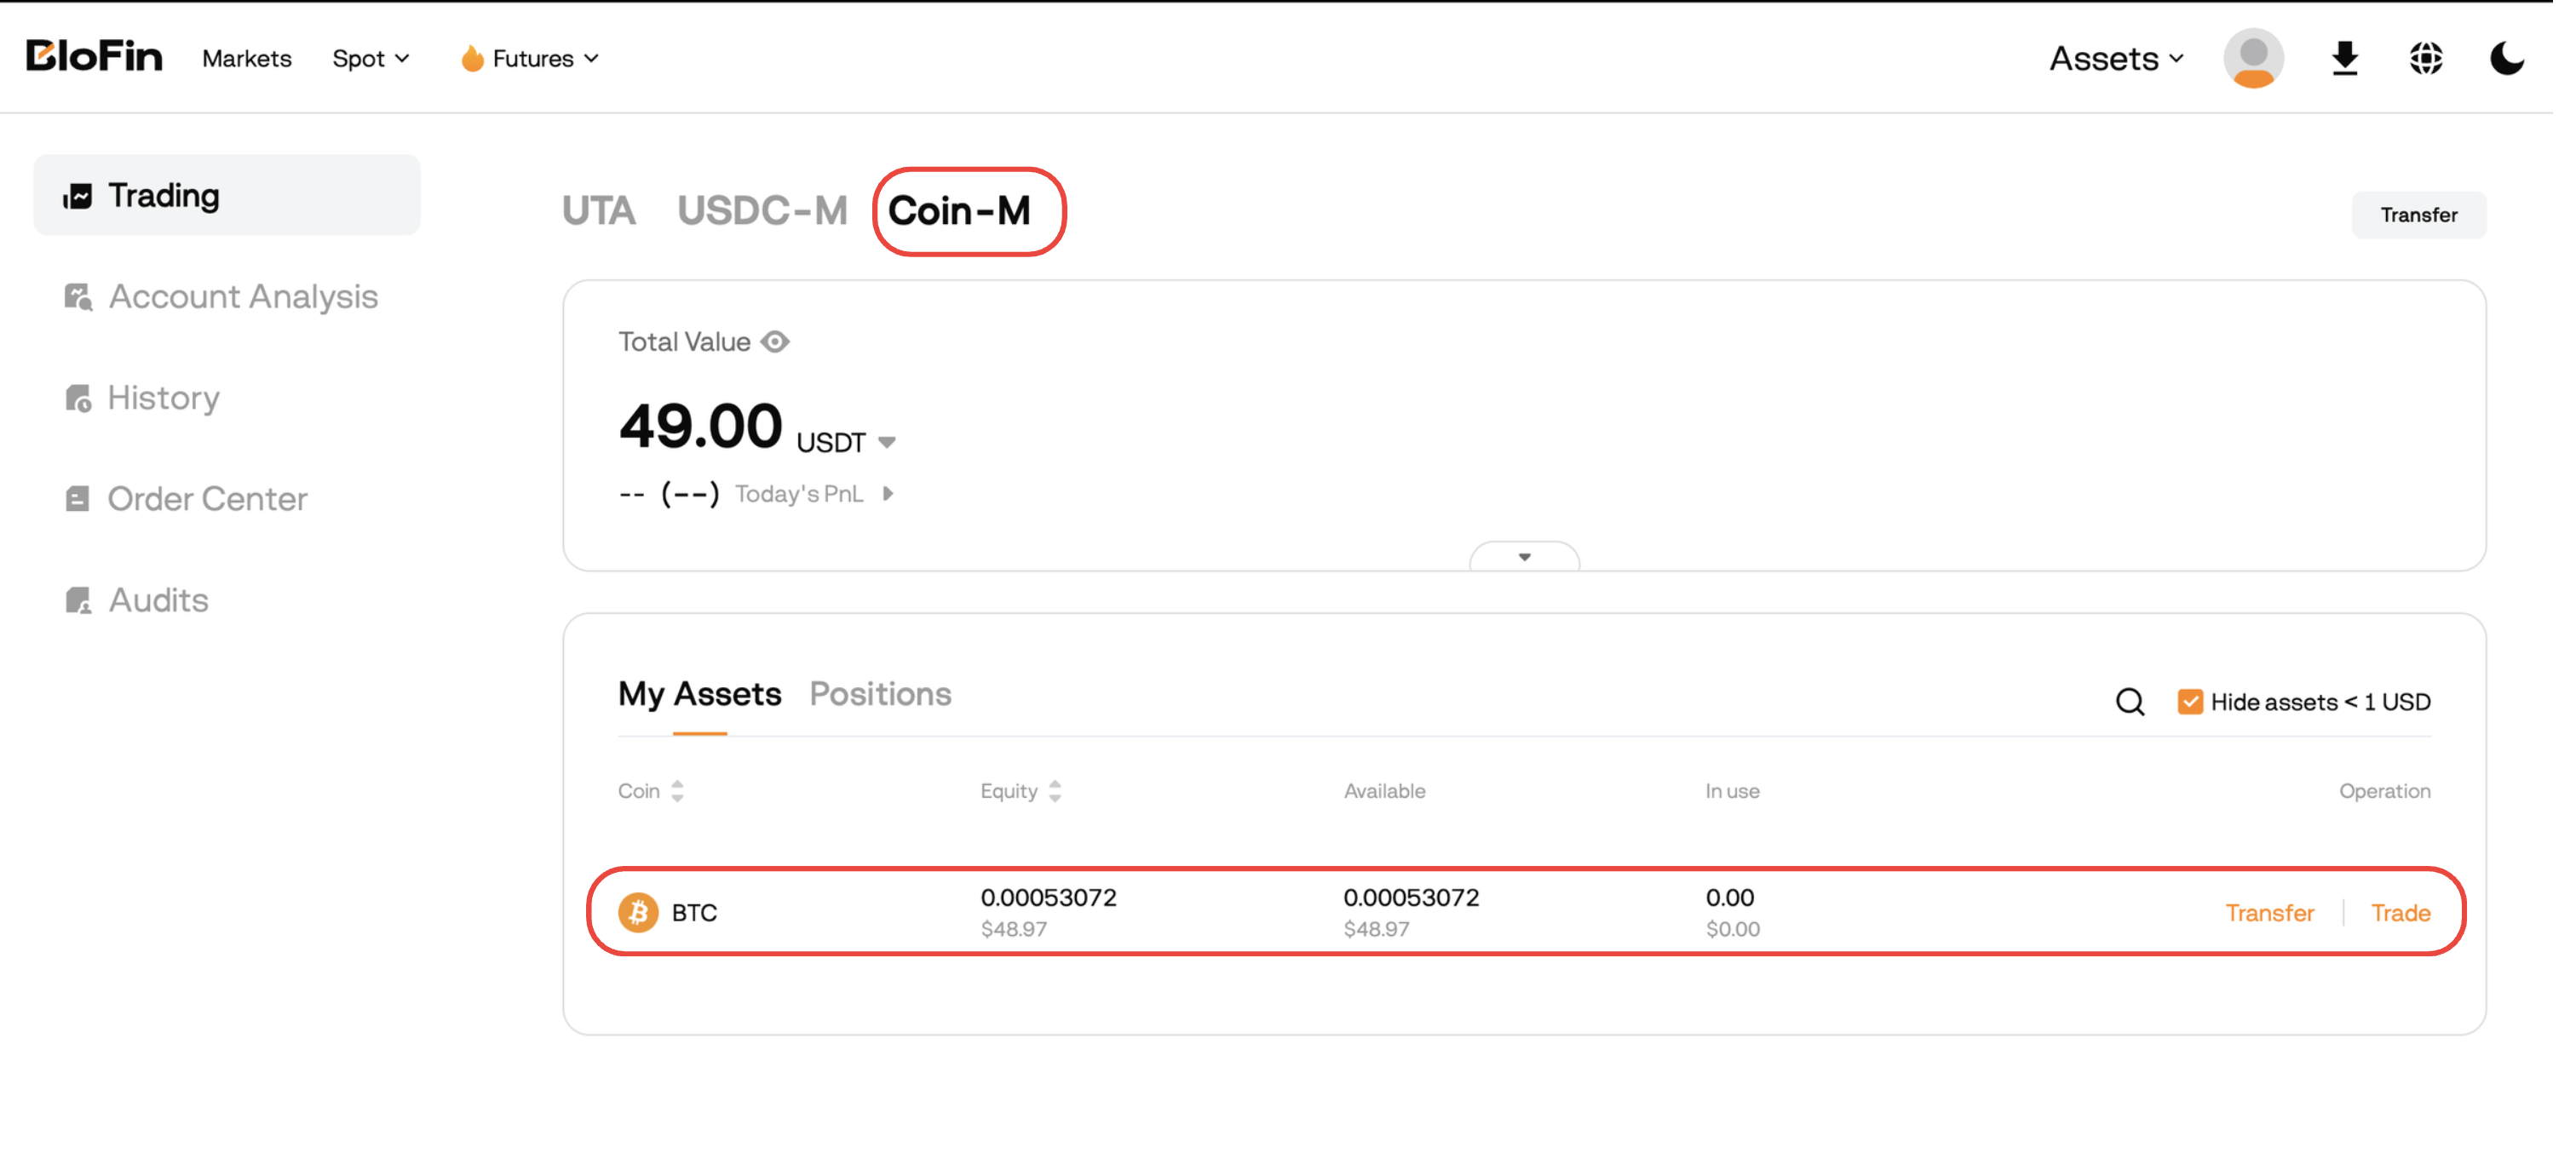The width and height of the screenshot is (2576, 1170).
Task: Click the search magnifier in My Assets
Action: 2130,702
